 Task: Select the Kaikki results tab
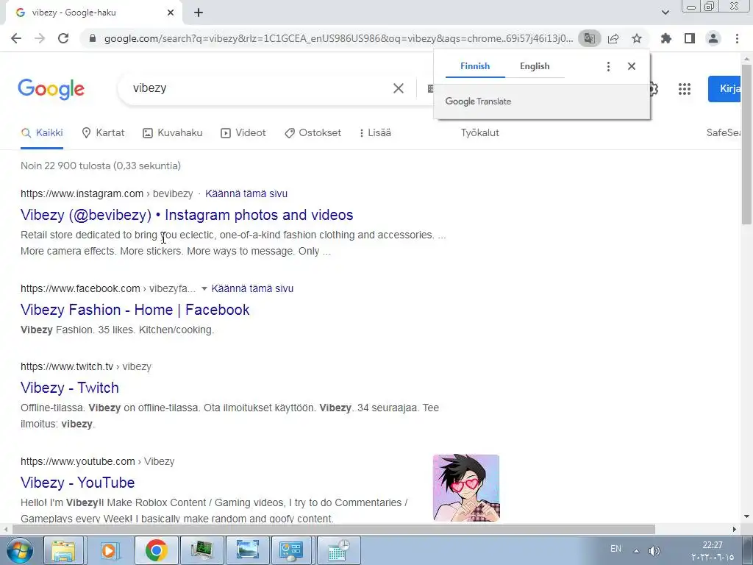point(42,133)
